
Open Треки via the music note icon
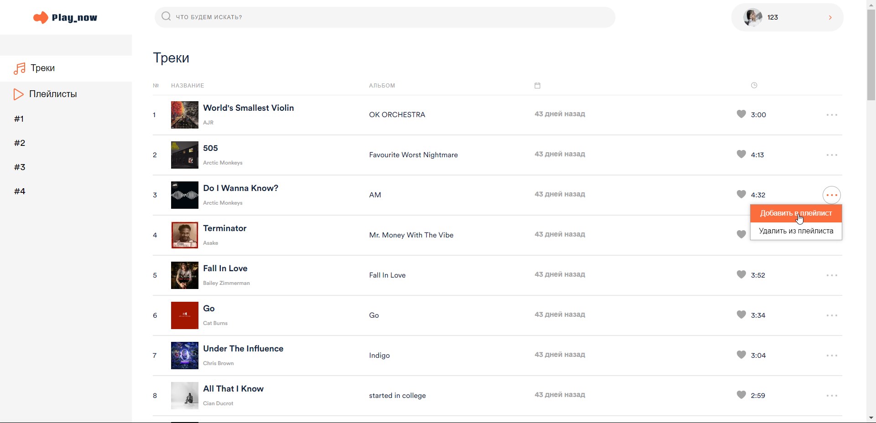[20, 68]
